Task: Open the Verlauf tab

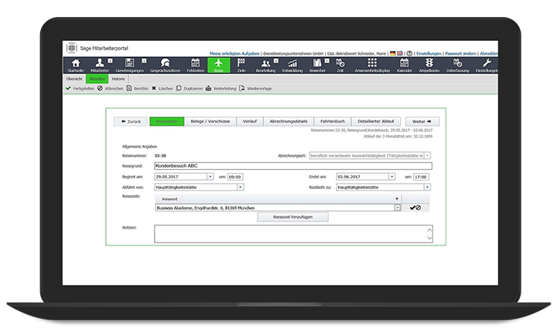Action: click(250, 121)
